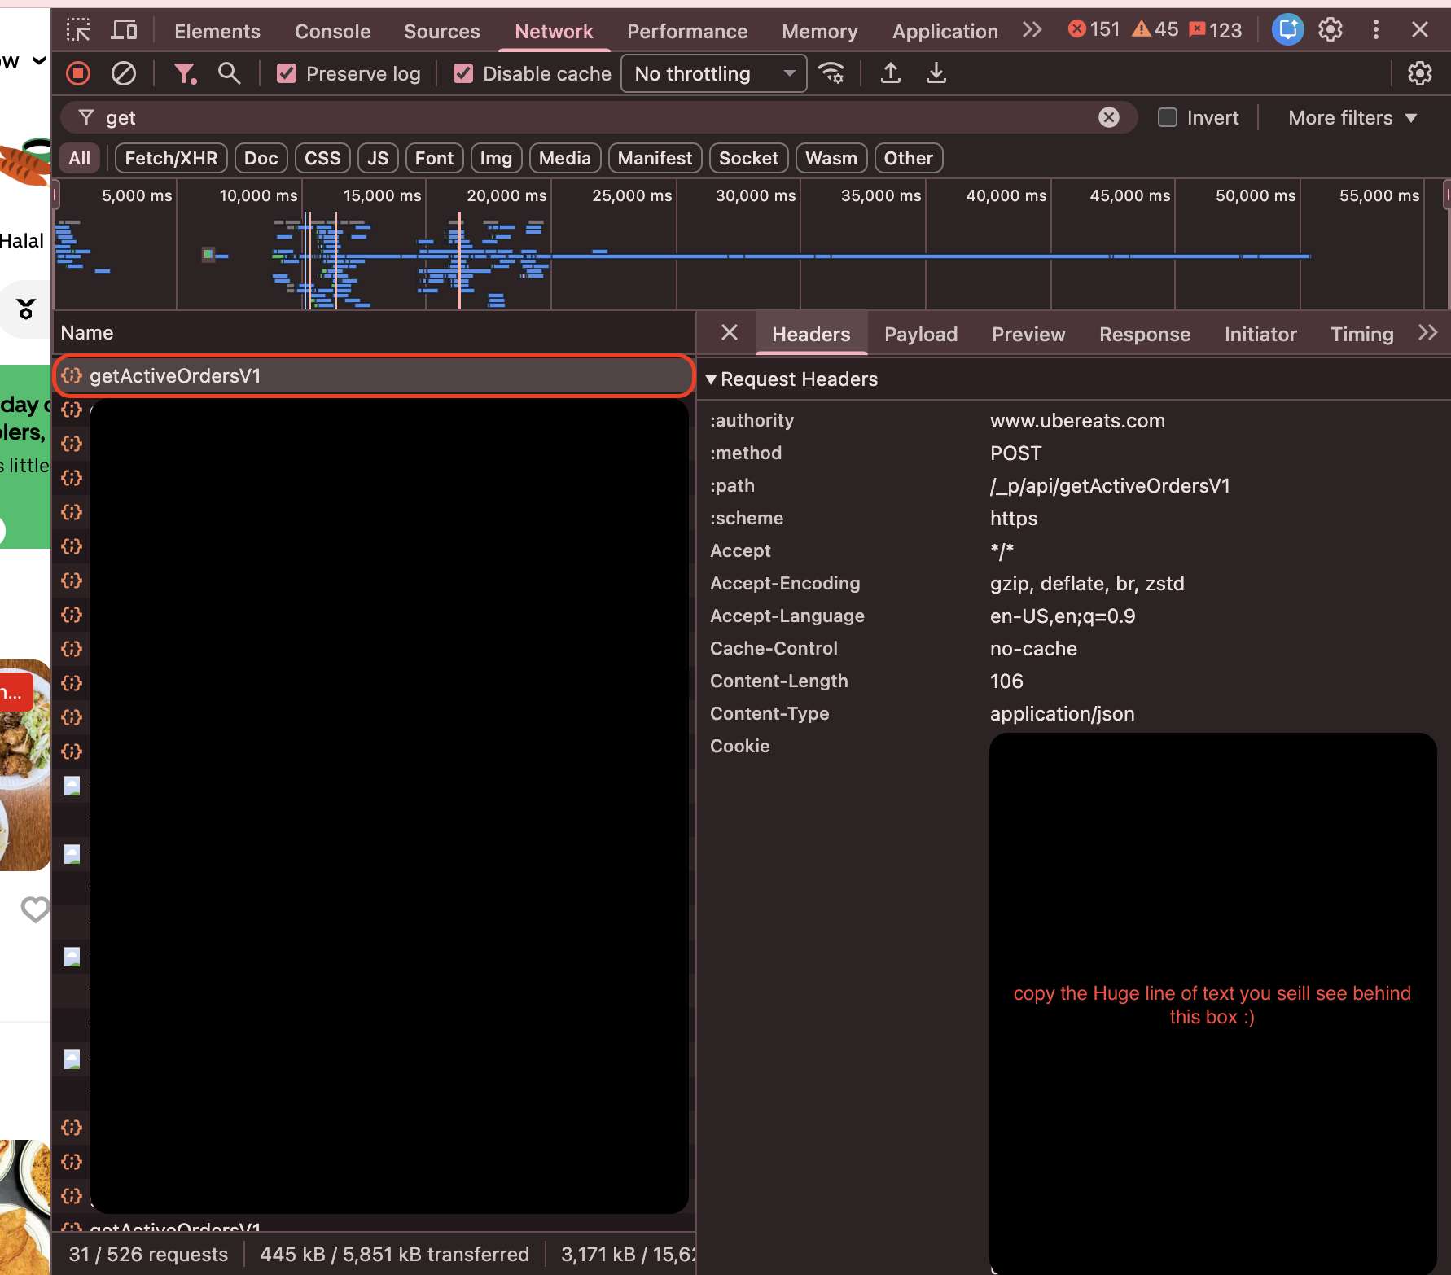Uncheck Disable cache checkbox
The image size is (1451, 1275).
pos(463,74)
